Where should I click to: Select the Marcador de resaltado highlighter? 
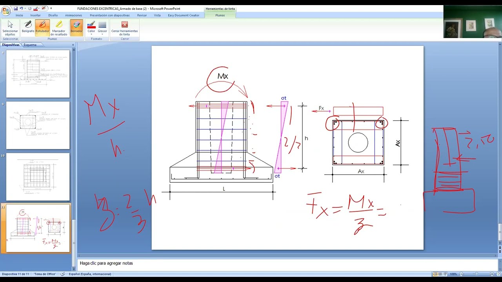[x=59, y=28]
